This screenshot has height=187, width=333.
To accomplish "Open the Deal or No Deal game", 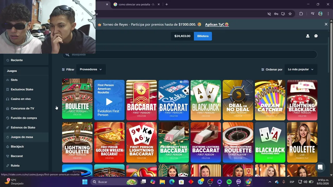I will coord(238,100).
